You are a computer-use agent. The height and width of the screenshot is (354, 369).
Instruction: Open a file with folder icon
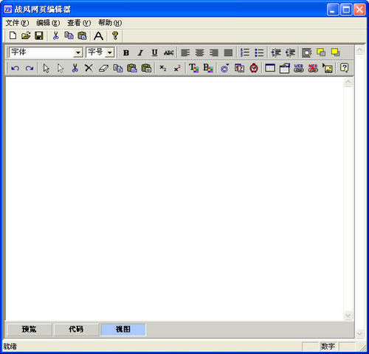[26, 35]
